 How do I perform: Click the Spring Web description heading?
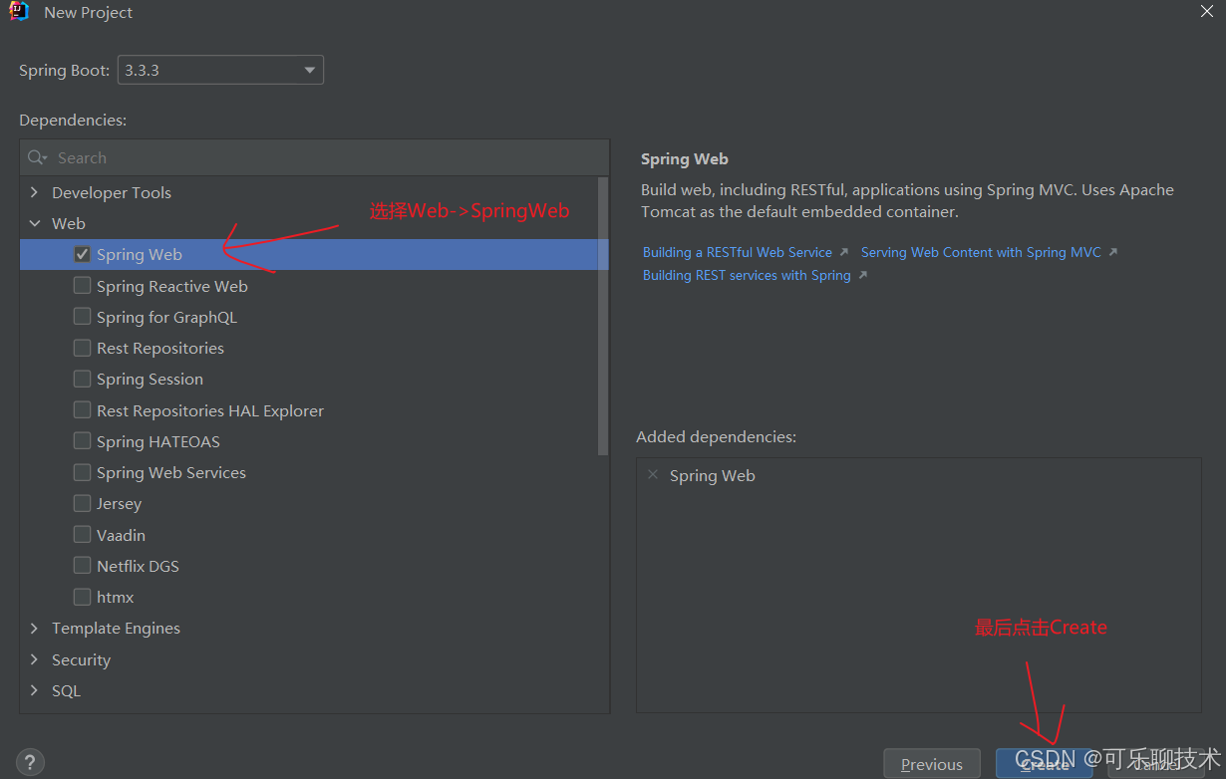[685, 158]
